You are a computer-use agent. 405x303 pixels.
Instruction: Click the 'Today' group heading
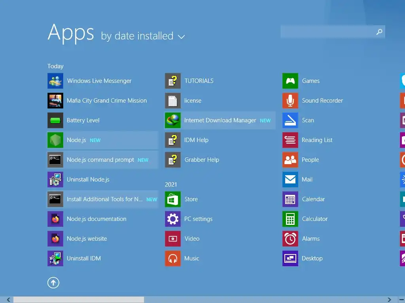pyautogui.click(x=55, y=66)
